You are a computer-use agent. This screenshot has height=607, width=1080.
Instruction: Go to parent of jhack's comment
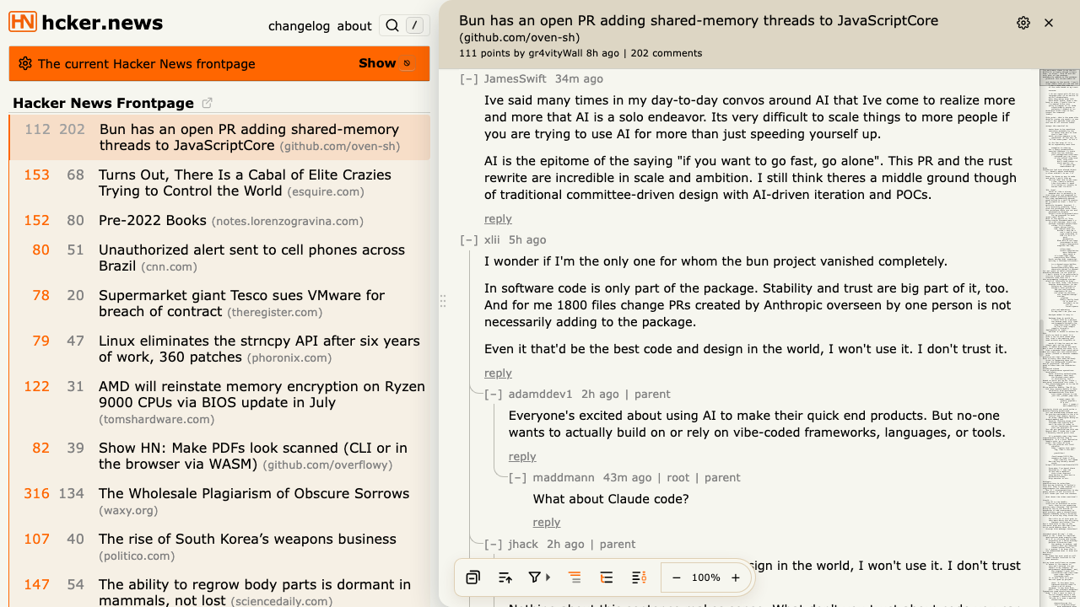[x=618, y=545]
